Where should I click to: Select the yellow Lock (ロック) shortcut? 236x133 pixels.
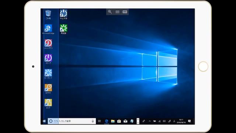pyautogui.click(x=48, y=104)
